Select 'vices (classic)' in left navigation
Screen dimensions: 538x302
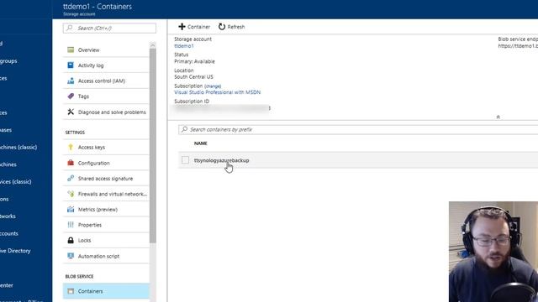(x=15, y=181)
